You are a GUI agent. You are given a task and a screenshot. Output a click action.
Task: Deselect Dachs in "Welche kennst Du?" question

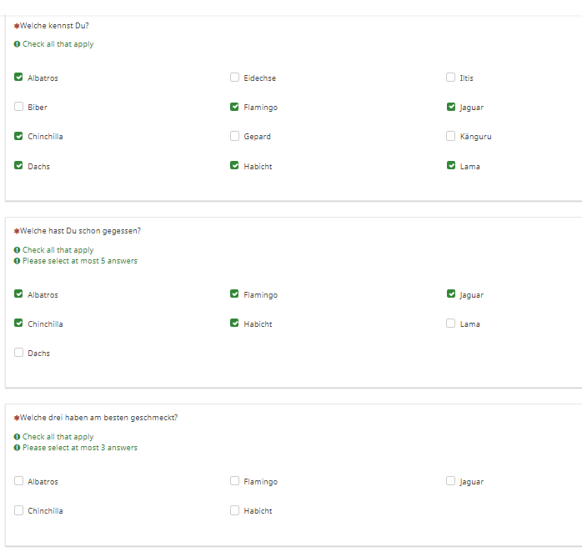[19, 166]
